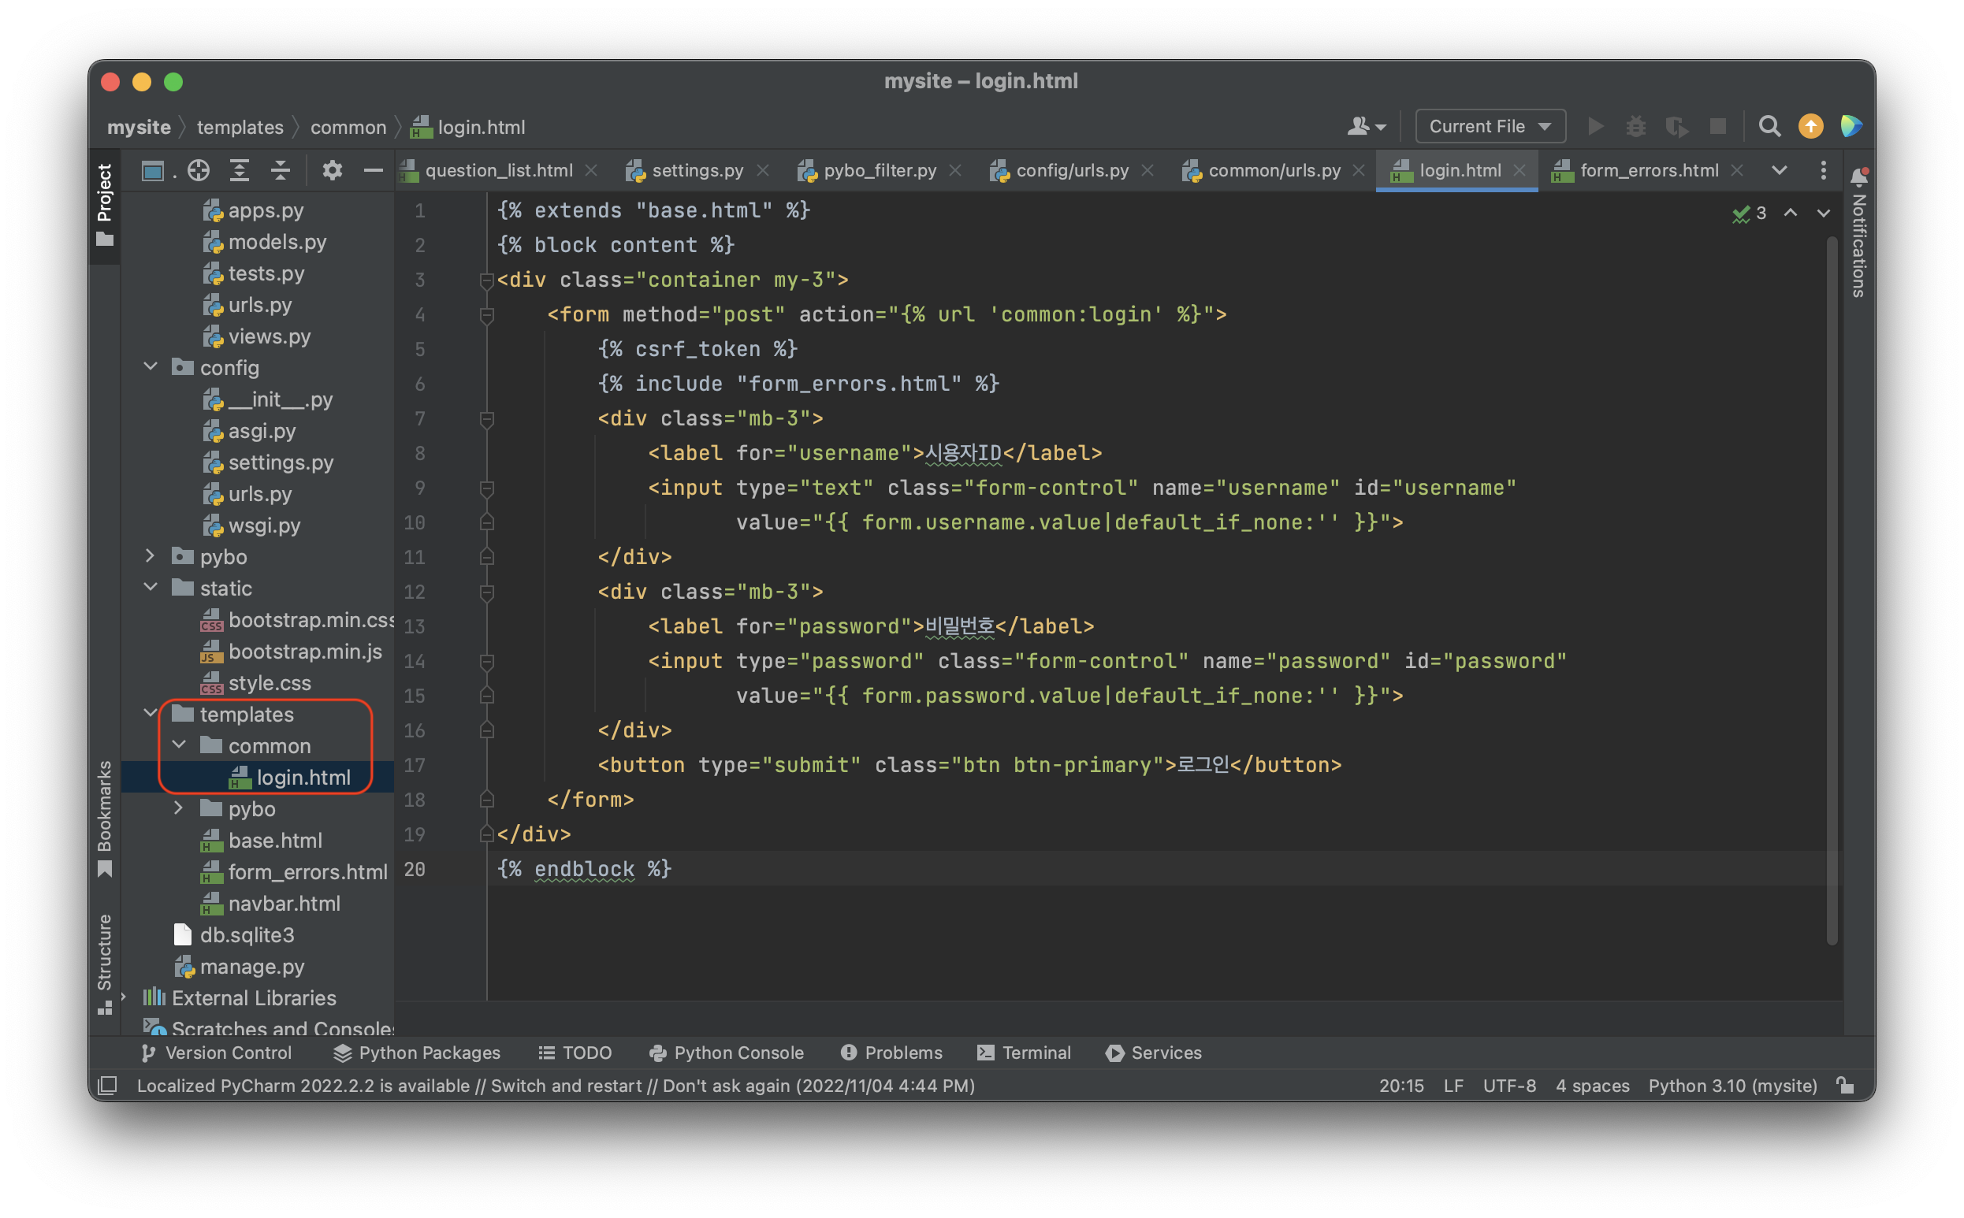The image size is (1964, 1218).
Task: Open Project panel options gear icon
Action: [x=332, y=170]
